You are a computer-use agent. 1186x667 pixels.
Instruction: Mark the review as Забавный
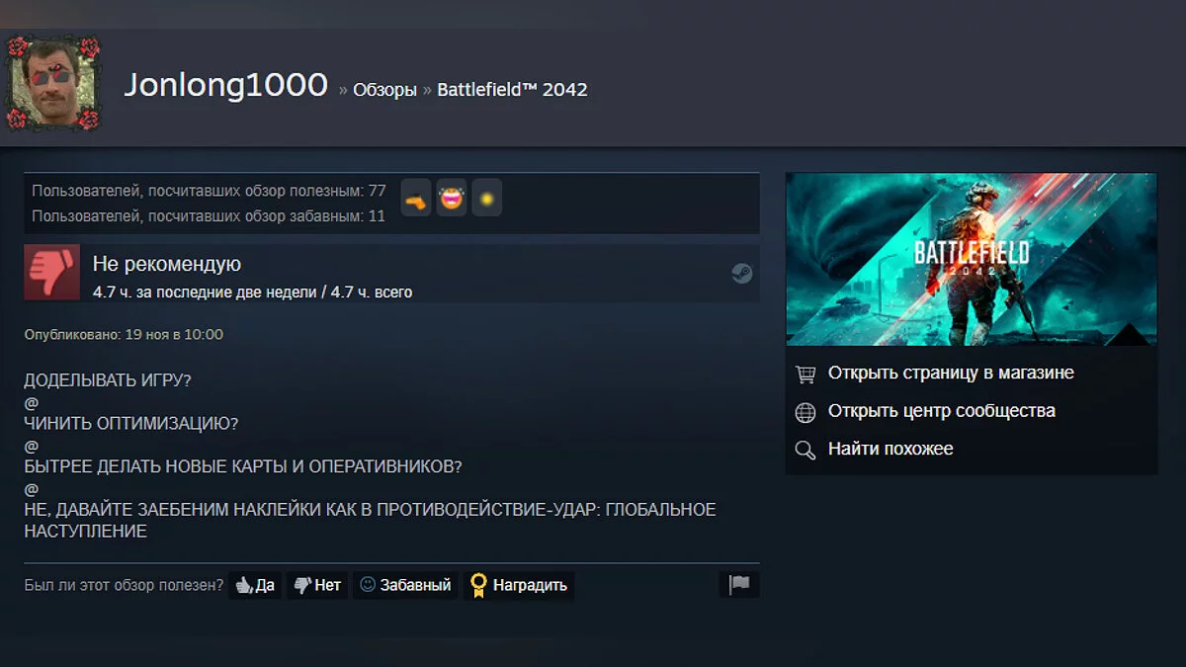(x=405, y=585)
